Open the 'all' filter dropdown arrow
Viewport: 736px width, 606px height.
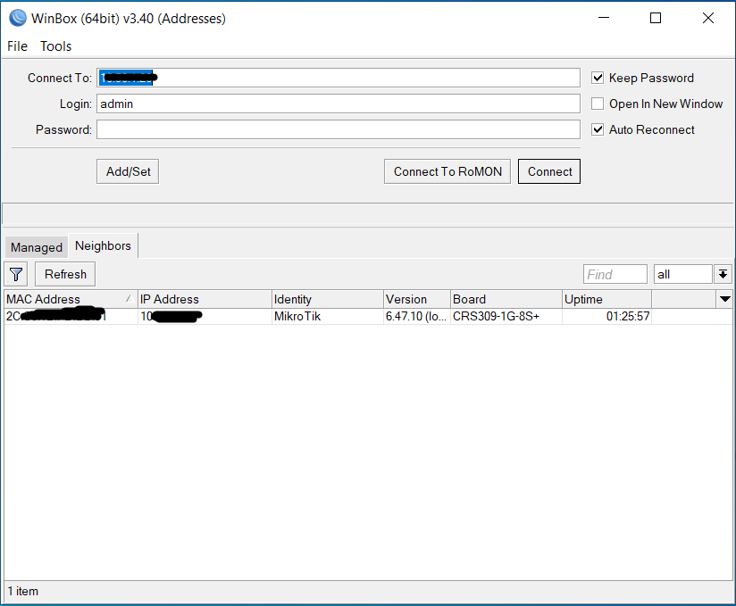pyautogui.click(x=723, y=274)
